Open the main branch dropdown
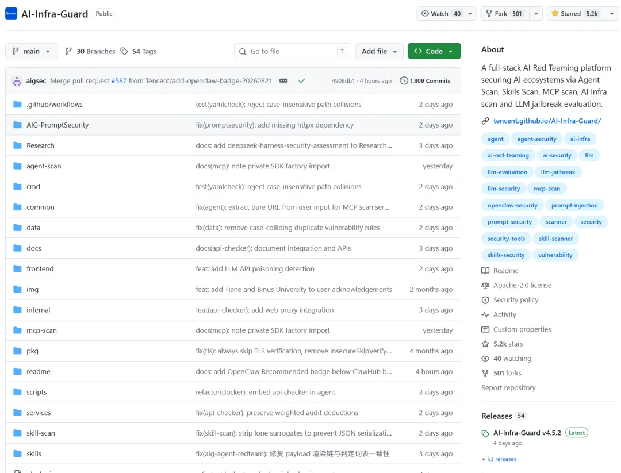Viewport: 621px width, 473px height. point(31,51)
